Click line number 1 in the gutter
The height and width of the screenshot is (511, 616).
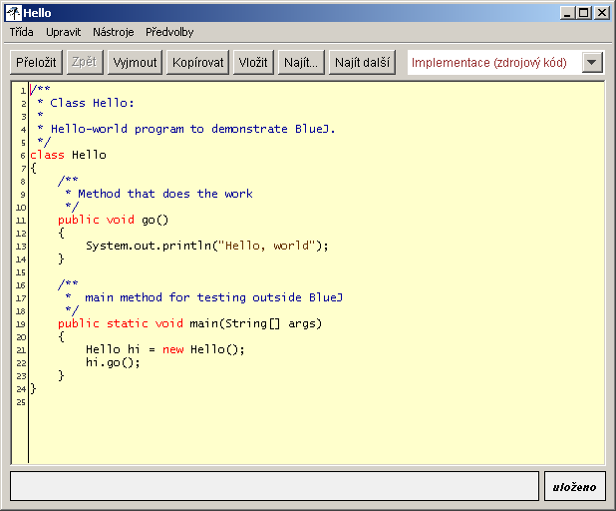23,91
